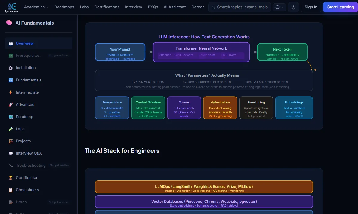Viewport: 358px width, 214px height.
Task: Select Certification in the sidebar
Action: 38,178
